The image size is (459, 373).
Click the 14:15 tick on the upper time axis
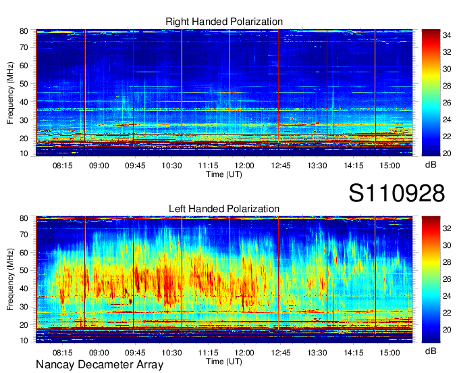pos(354,166)
